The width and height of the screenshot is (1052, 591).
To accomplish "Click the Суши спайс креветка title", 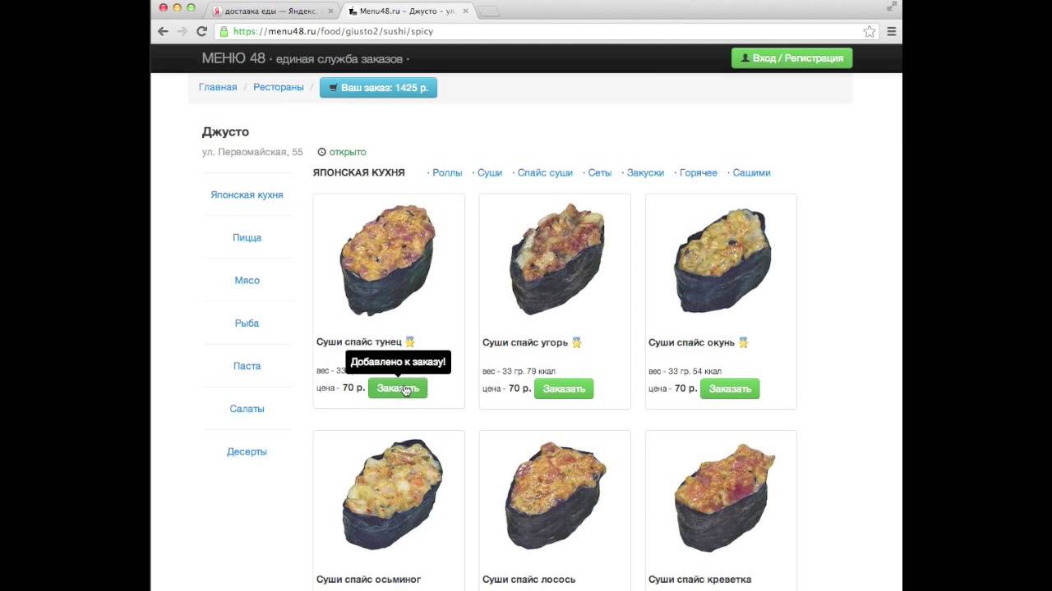I will coord(700,580).
